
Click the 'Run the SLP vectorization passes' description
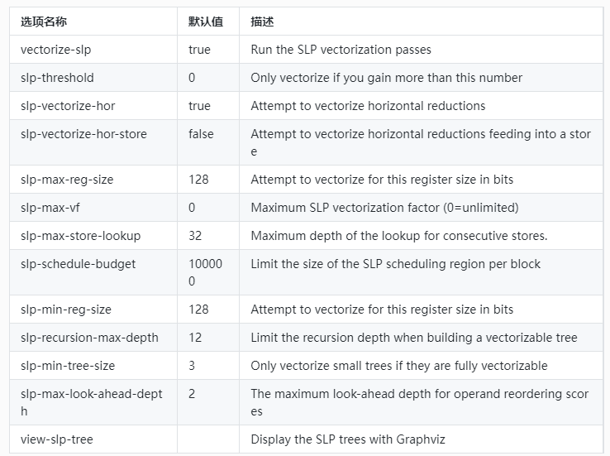coord(341,50)
